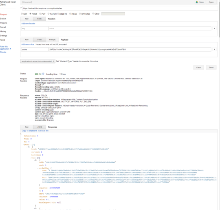The image size is (220, 210).
Task: Click the Google Drive Save button
Action: (x=200, y=2)
